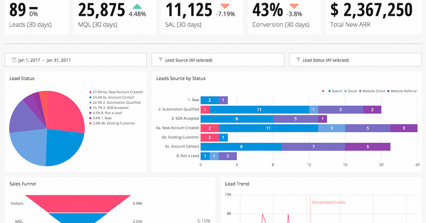This screenshot has height=223, width=426.
Task: Click the Leads Source by Status panel title
Action: [181, 79]
